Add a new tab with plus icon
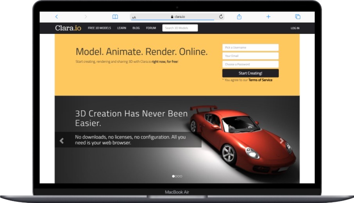 click(x=268, y=17)
